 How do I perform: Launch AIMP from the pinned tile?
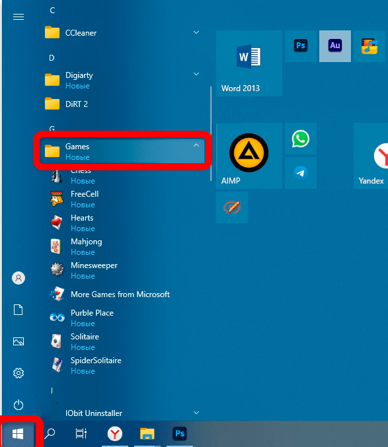249,156
